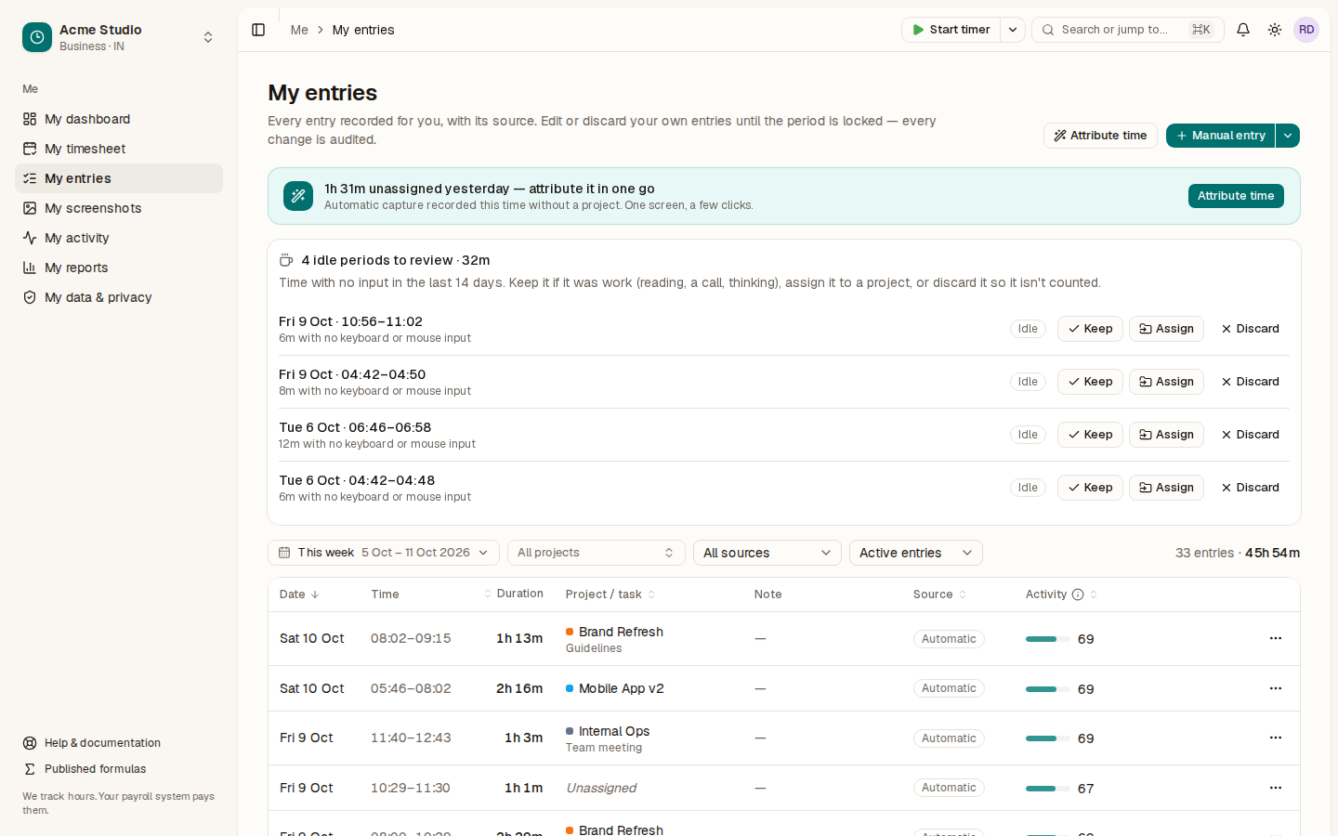This screenshot has width=1338, height=836.
Task: Go to My entries in sidebar
Action: (x=119, y=178)
